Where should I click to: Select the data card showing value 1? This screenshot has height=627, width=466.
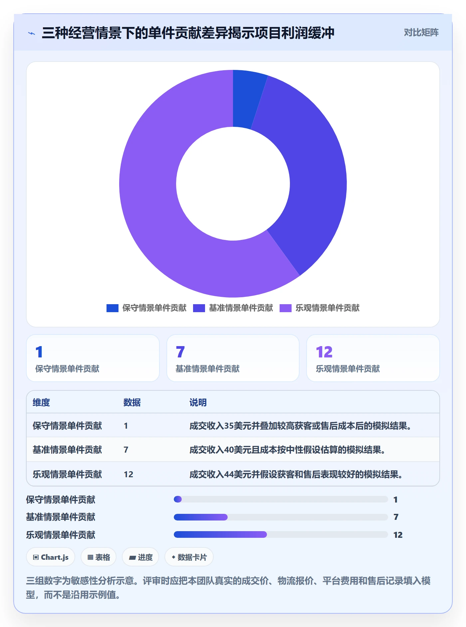93,358
